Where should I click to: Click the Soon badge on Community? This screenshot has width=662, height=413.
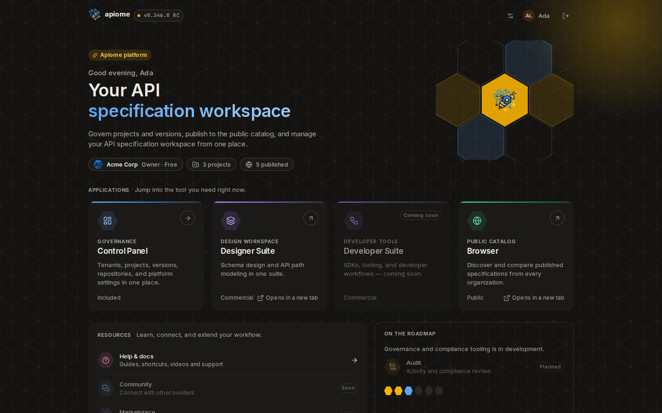(x=348, y=388)
